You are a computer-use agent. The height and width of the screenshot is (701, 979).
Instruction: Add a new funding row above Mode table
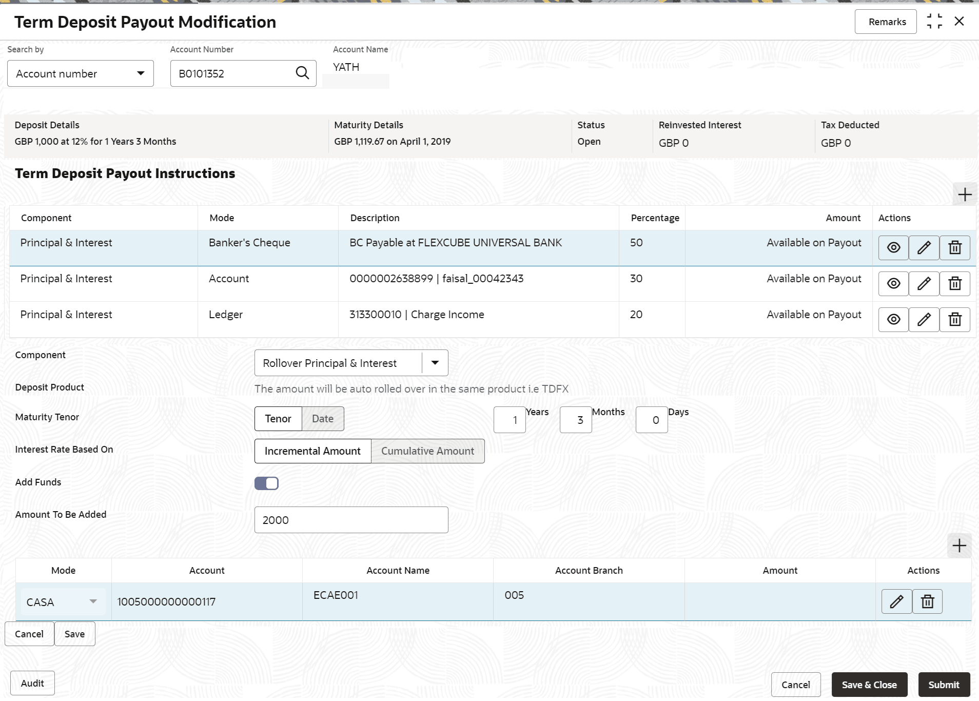click(959, 546)
